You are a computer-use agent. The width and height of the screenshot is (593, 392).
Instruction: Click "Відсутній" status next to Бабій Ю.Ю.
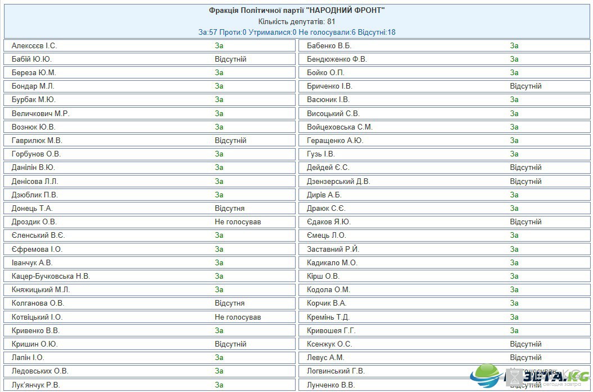pos(230,59)
